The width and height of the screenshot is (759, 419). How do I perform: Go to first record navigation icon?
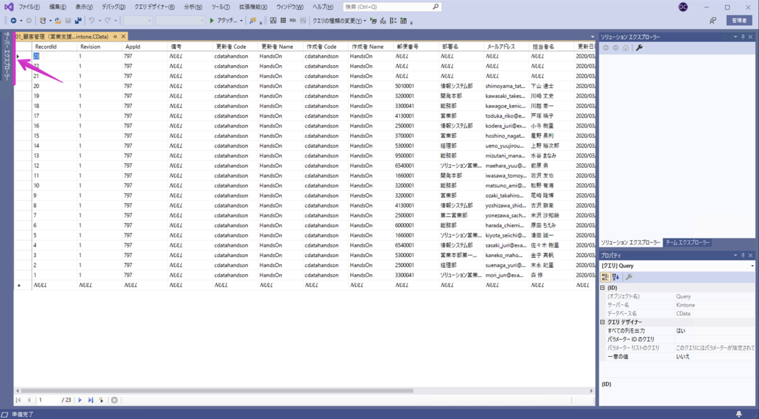click(x=18, y=400)
